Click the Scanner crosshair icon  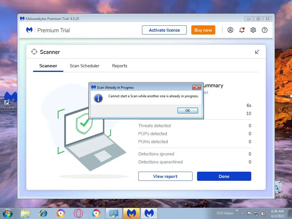[x=34, y=52]
